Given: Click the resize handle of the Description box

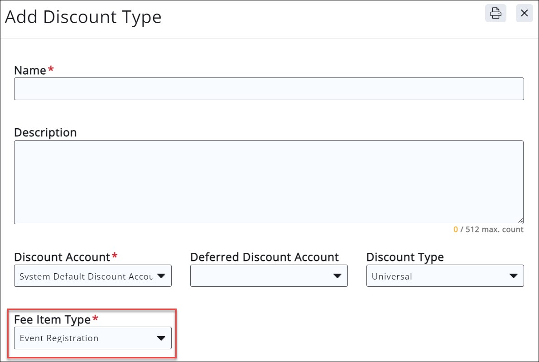Looking at the screenshot, I should pyautogui.click(x=521, y=221).
